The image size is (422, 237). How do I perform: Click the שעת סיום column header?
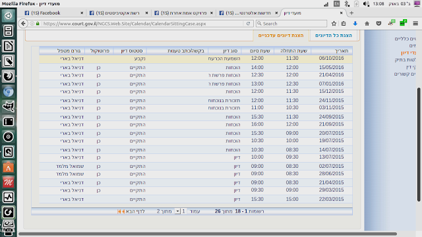[x=260, y=51]
